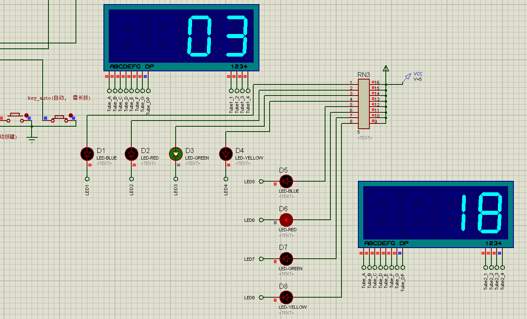The width and height of the screenshot is (527, 319).
Task: Click the D5 LED-BLUE diode symbol
Action: click(x=286, y=181)
